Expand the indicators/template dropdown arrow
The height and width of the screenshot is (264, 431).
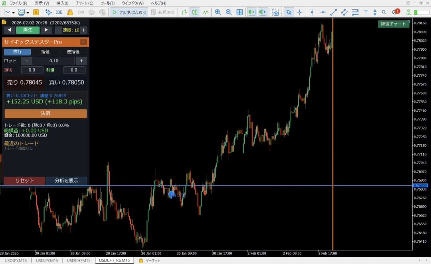click(x=28, y=13)
